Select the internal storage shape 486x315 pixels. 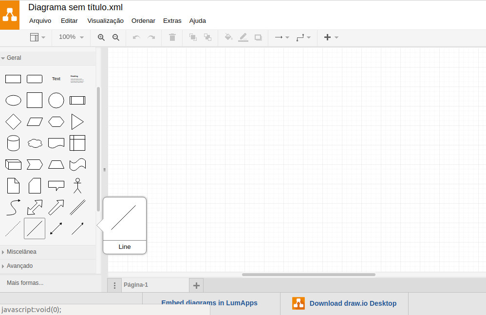tap(77, 143)
